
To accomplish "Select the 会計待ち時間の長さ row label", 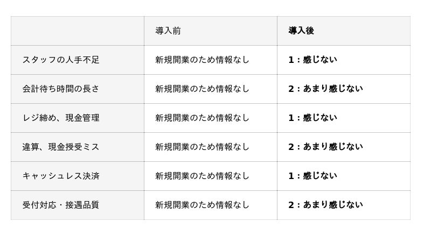I will (x=61, y=89).
